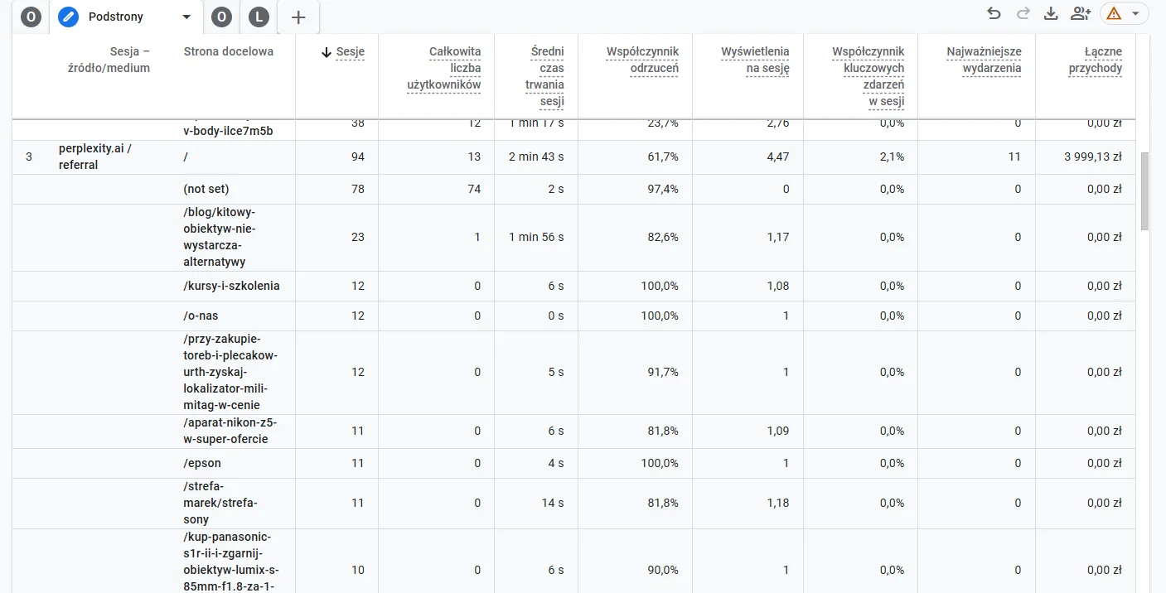Click the warning triangle icon
Viewport: 1166px width, 593px height.
(x=1114, y=13)
